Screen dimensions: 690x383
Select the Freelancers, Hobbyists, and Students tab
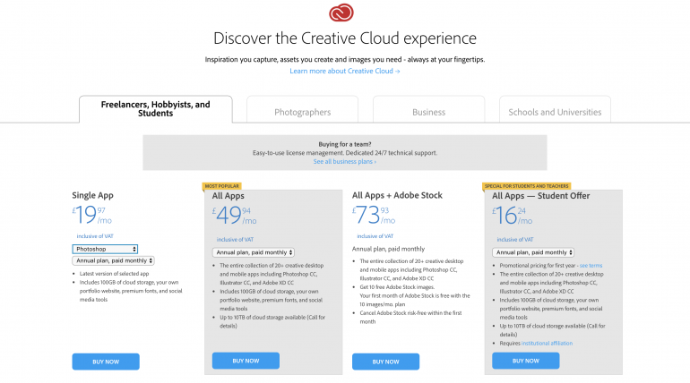(x=155, y=109)
